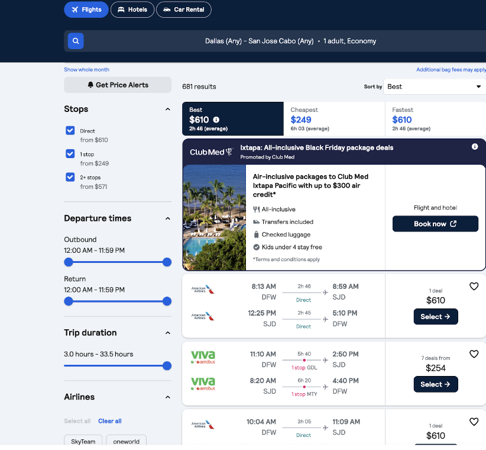Switch to the Hotels tab
486x450 pixels.
[x=132, y=9]
